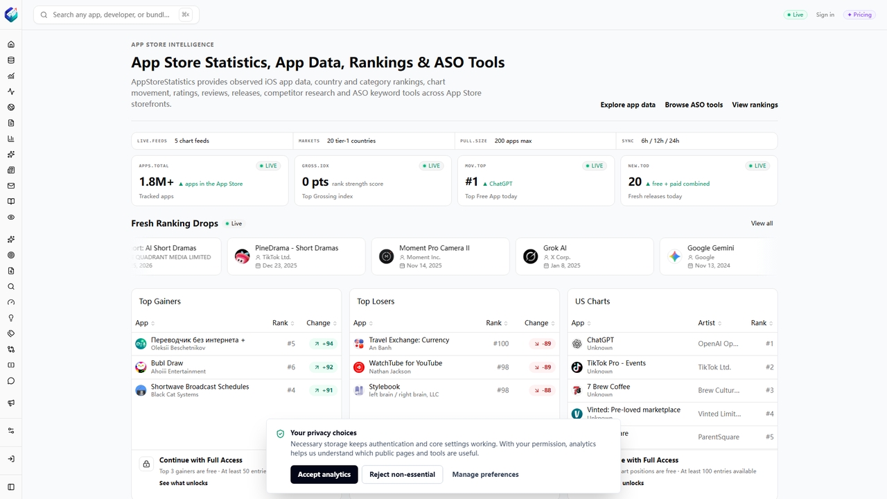Follow the View rankings link
The height and width of the screenshot is (499, 887).
click(x=755, y=105)
